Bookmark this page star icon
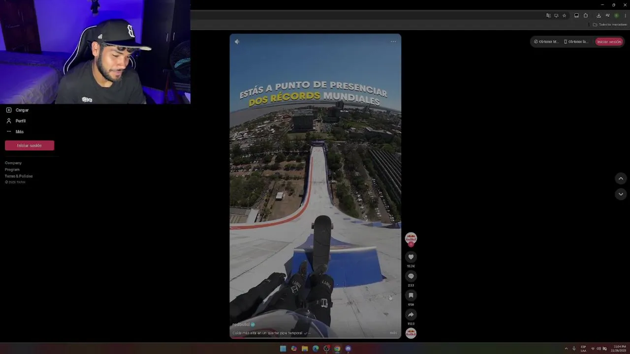630x354 pixels. coord(564,15)
